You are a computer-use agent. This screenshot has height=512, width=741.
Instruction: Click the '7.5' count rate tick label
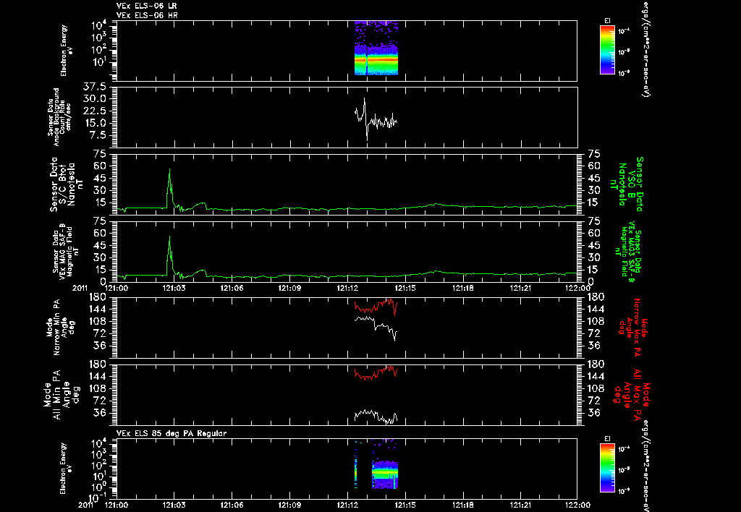(98, 135)
